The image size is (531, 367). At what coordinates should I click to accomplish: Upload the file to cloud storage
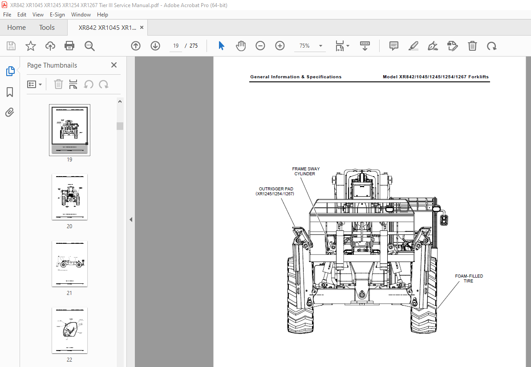point(50,46)
